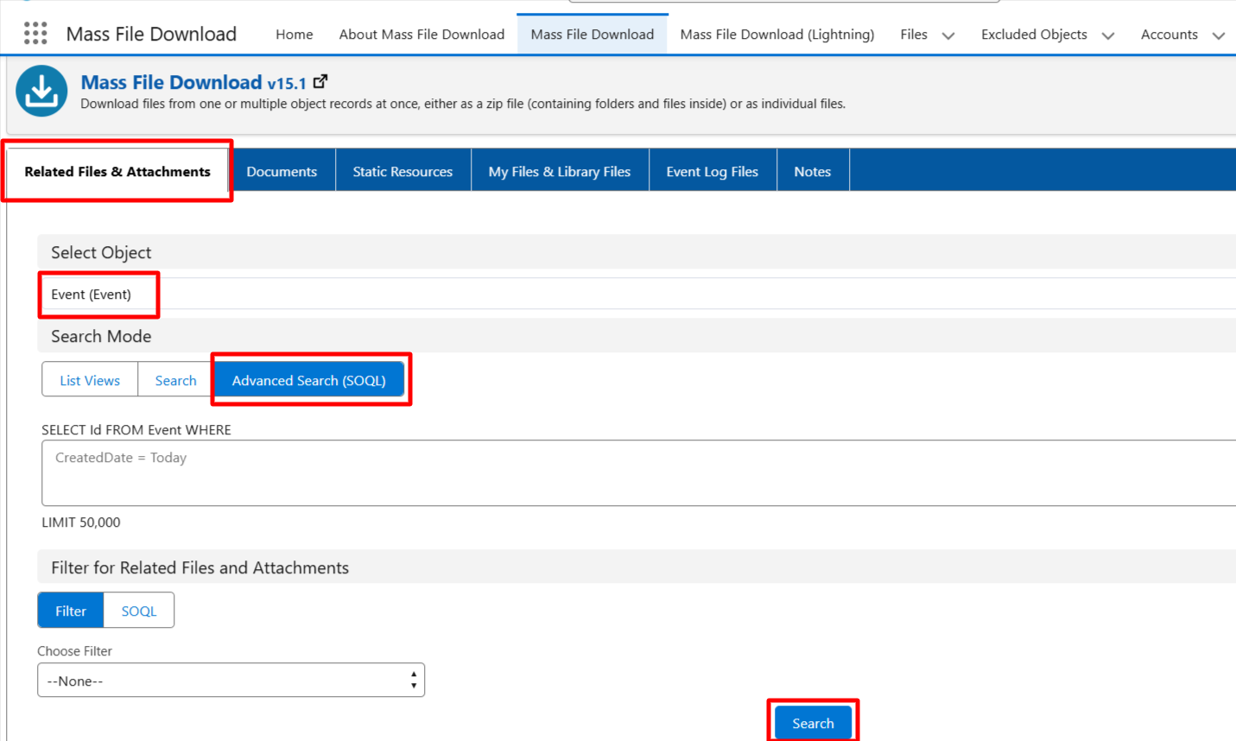The height and width of the screenshot is (741, 1236).
Task: Go to the Home nav tab
Action: point(295,35)
